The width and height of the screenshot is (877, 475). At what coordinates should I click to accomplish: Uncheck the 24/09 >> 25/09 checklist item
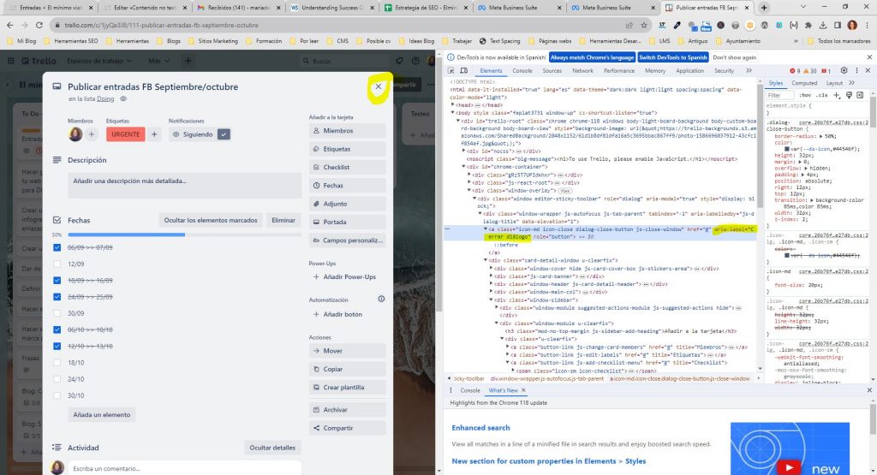(x=57, y=297)
